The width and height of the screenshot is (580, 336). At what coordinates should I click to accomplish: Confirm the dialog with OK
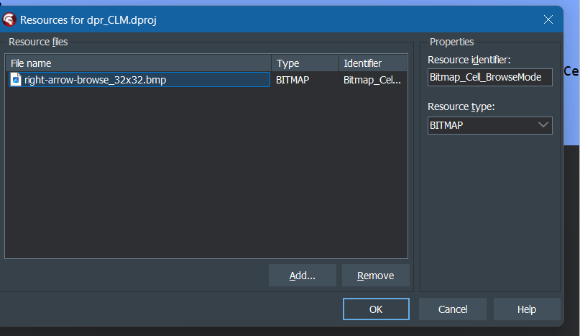[376, 309]
